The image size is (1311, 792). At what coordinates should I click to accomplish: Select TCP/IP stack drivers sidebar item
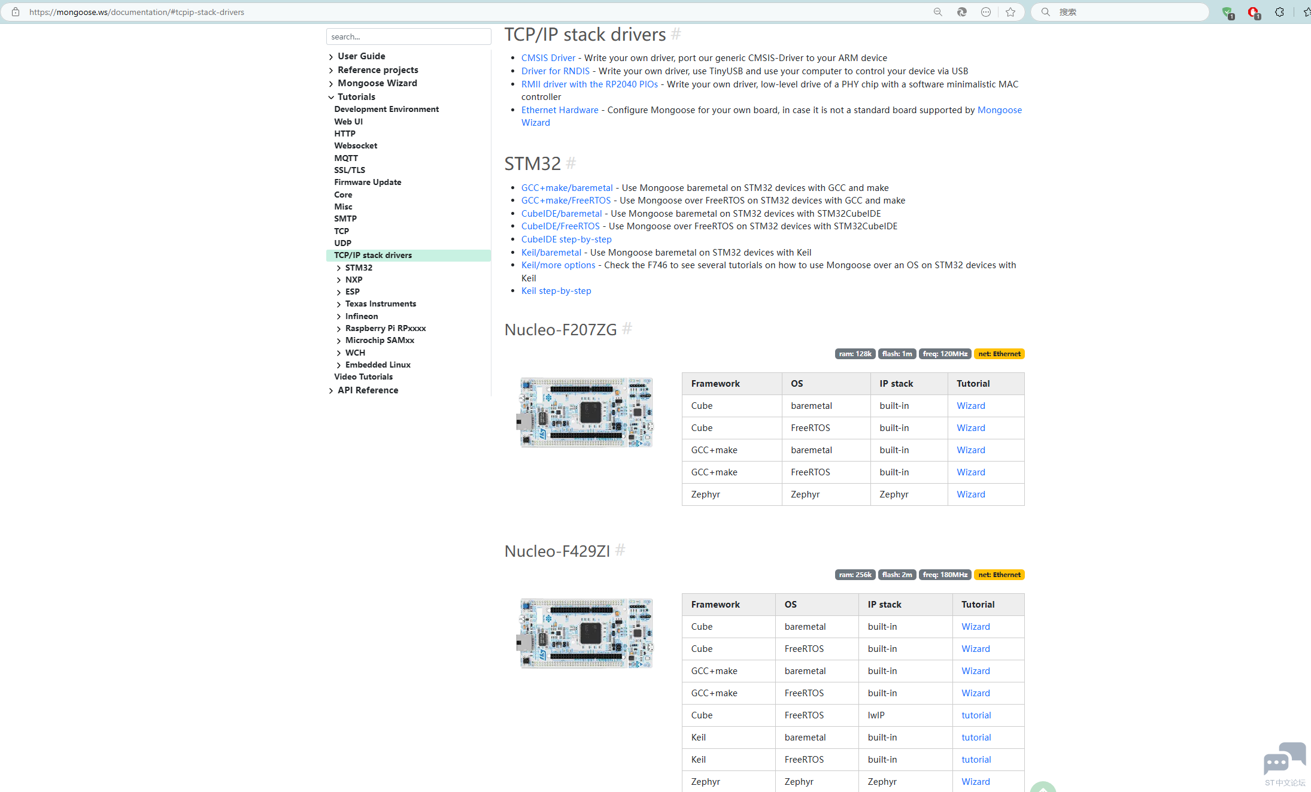coord(408,255)
